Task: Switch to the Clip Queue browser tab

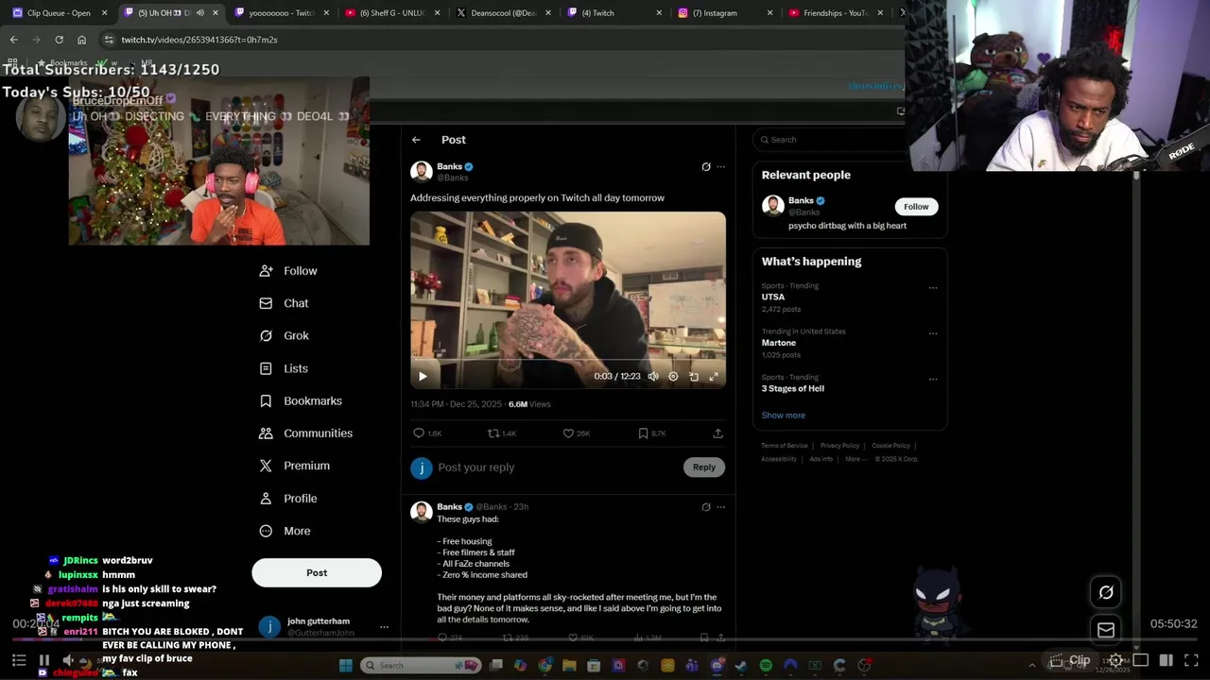Action: pos(59,13)
